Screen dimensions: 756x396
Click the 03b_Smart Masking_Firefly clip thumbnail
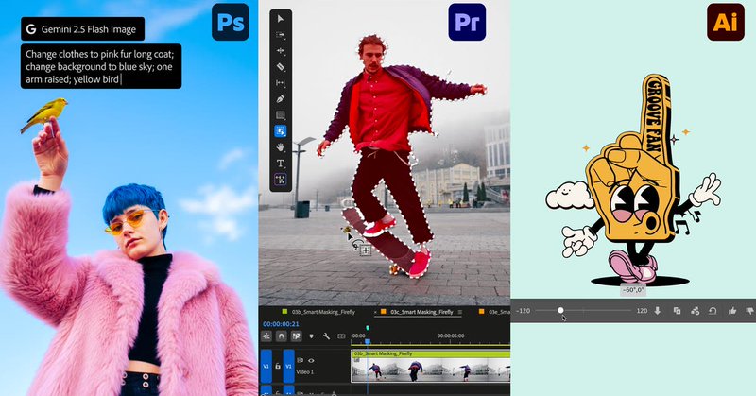(x=431, y=366)
